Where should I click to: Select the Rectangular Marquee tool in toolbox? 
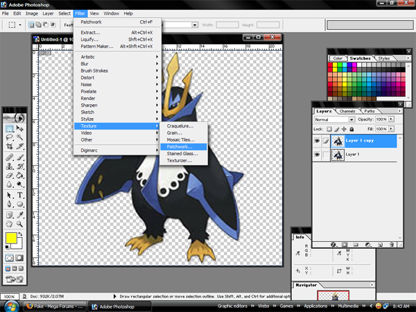point(10,129)
